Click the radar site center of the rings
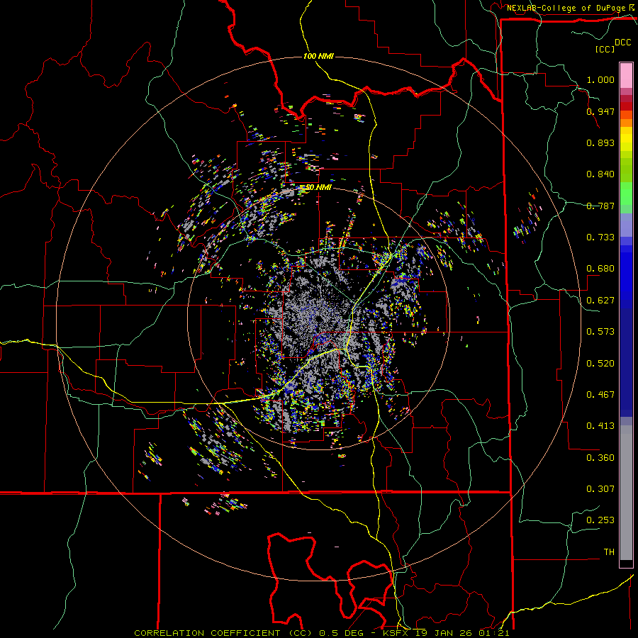The width and height of the screenshot is (638, 638). click(x=318, y=319)
